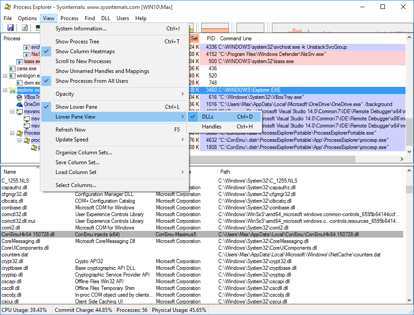Sort by the Command Line column header
The image size is (414, 315).
click(236, 38)
